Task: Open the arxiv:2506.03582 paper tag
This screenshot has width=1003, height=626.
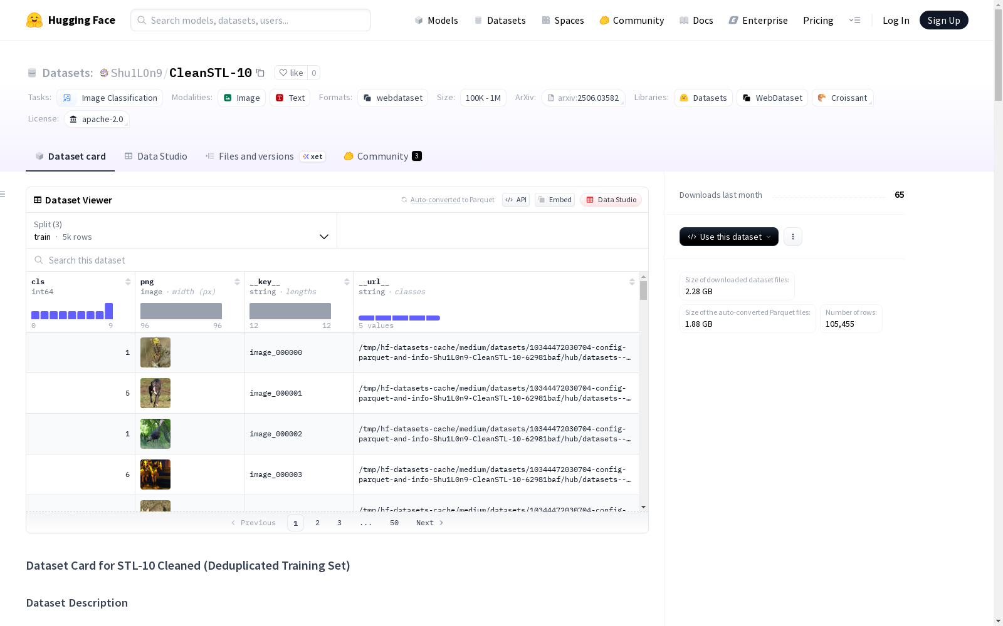Action: 583,98
